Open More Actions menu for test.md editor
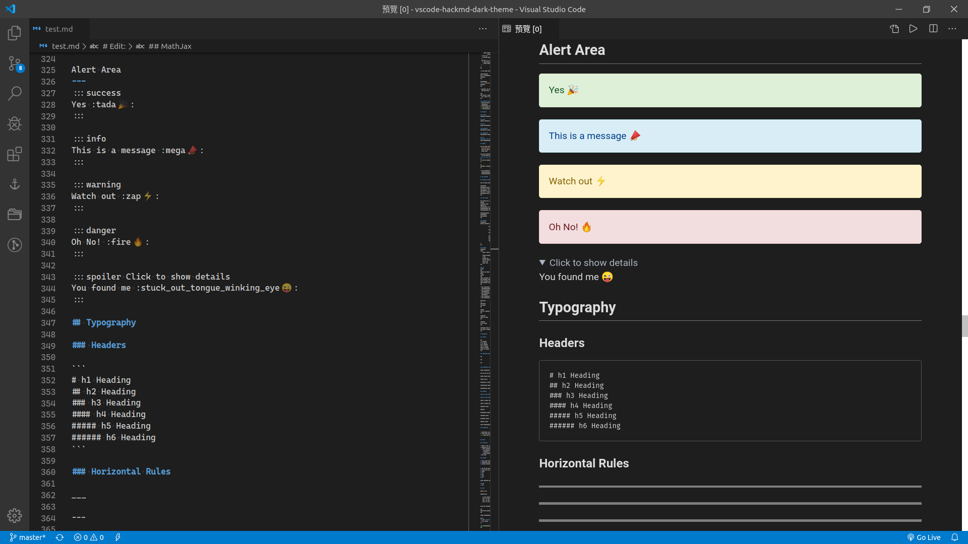The height and width of the screenshot is (544, 968). pyautogui.click(x=482, y=29)
